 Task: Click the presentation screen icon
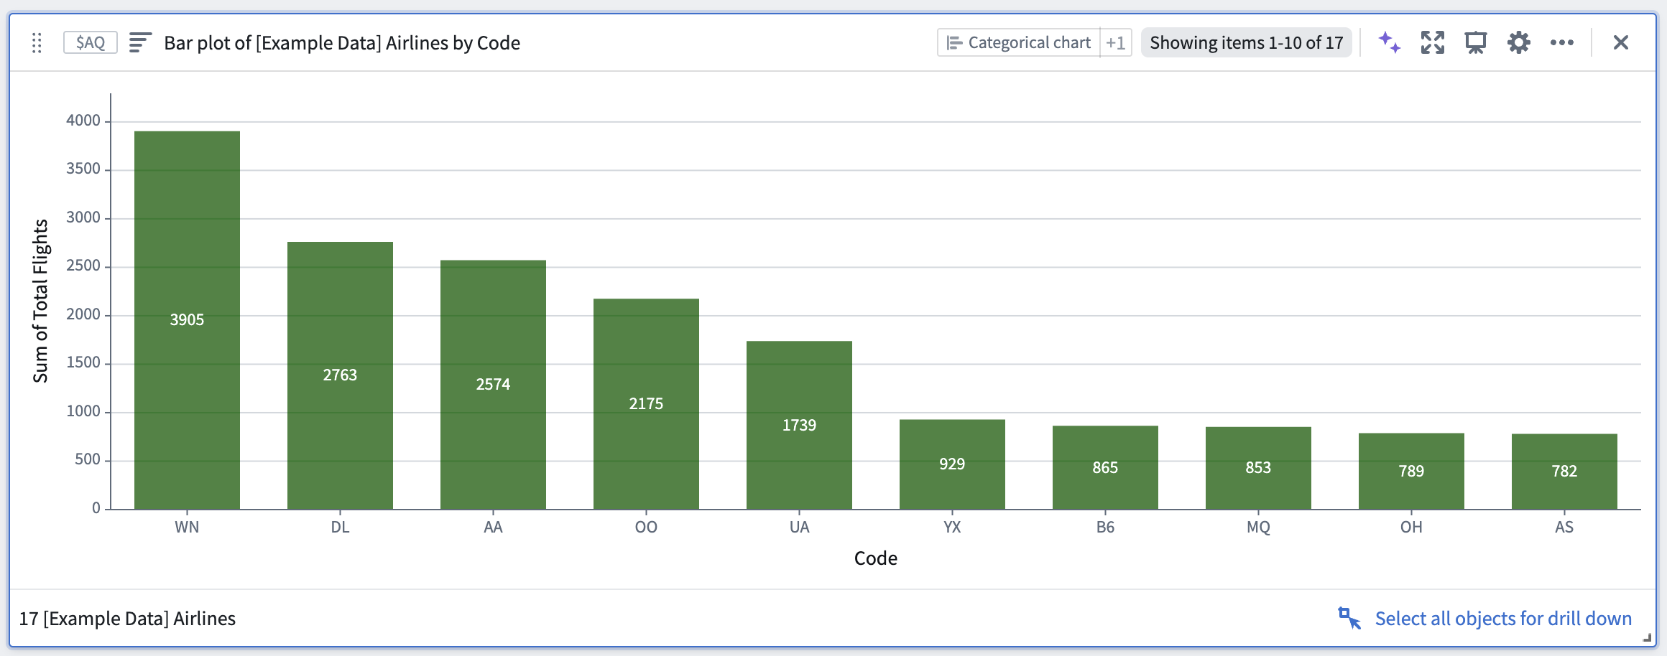1476,43
